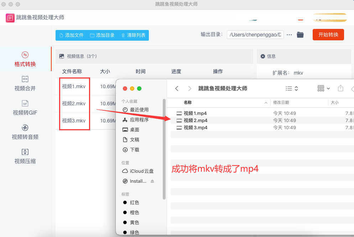Click the 大小 column header in video list
Screen dimensions: 354x237
click(105, 71)
